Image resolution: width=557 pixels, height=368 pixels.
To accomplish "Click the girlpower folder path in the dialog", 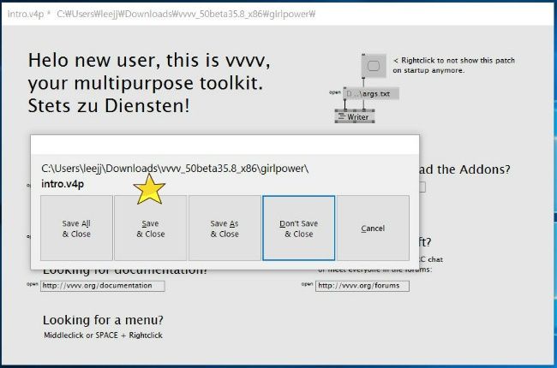I will point(175,169).
